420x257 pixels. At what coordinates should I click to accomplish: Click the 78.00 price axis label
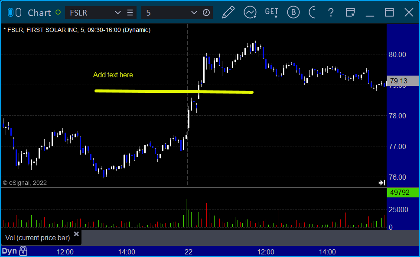pos(397,116)
